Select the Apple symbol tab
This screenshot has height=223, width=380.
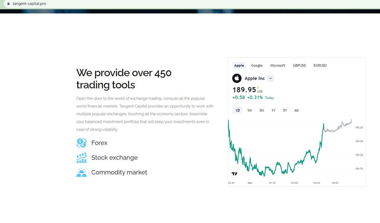pyautogui.click(x=239, y=65)
